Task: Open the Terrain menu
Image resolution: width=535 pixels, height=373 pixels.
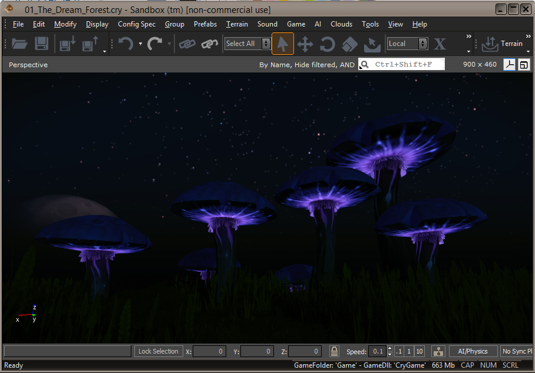Action: 237,24
